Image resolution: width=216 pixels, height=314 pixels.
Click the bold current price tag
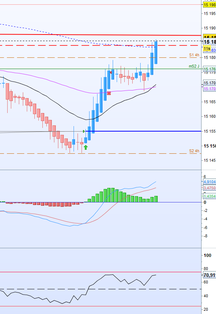(x=209, y=42)
